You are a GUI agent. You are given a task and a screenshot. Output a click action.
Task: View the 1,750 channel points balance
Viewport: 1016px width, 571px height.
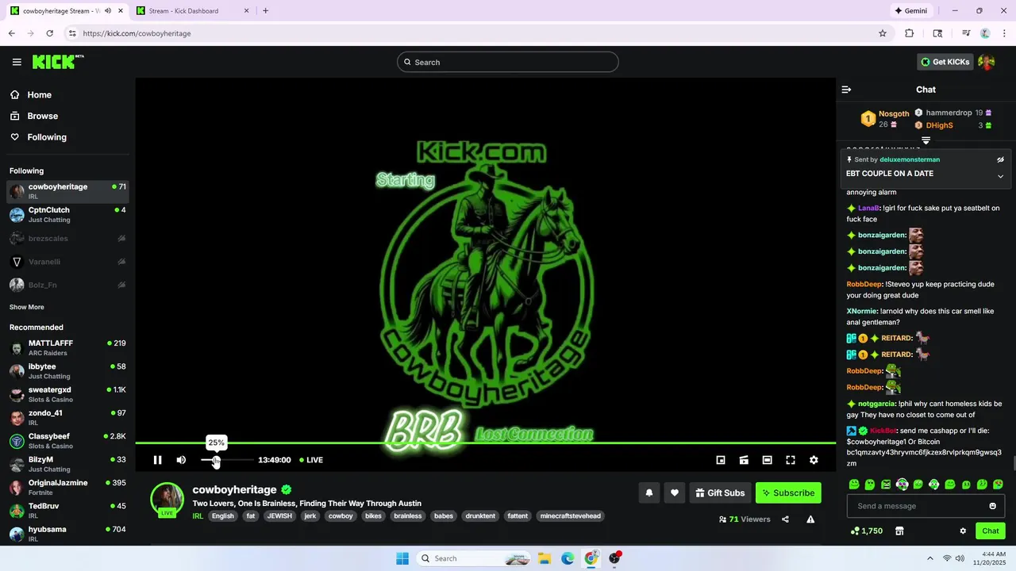click(x=866, y=531)
